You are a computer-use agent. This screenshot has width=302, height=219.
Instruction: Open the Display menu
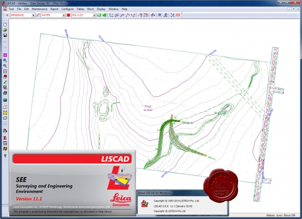tap(101, 9)
